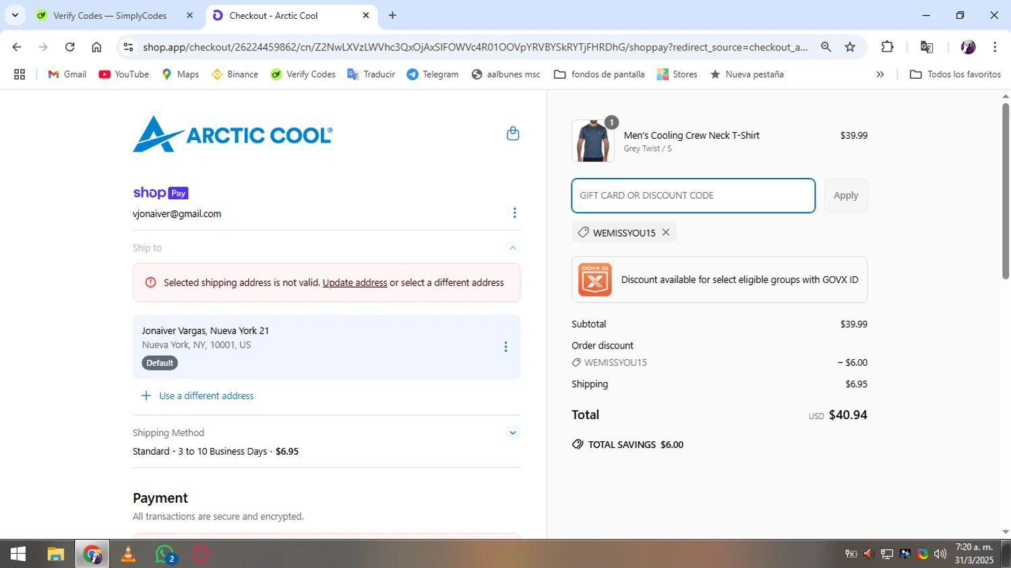
Task: Click the plus icon for different address
Action: [x=146, y=396]
